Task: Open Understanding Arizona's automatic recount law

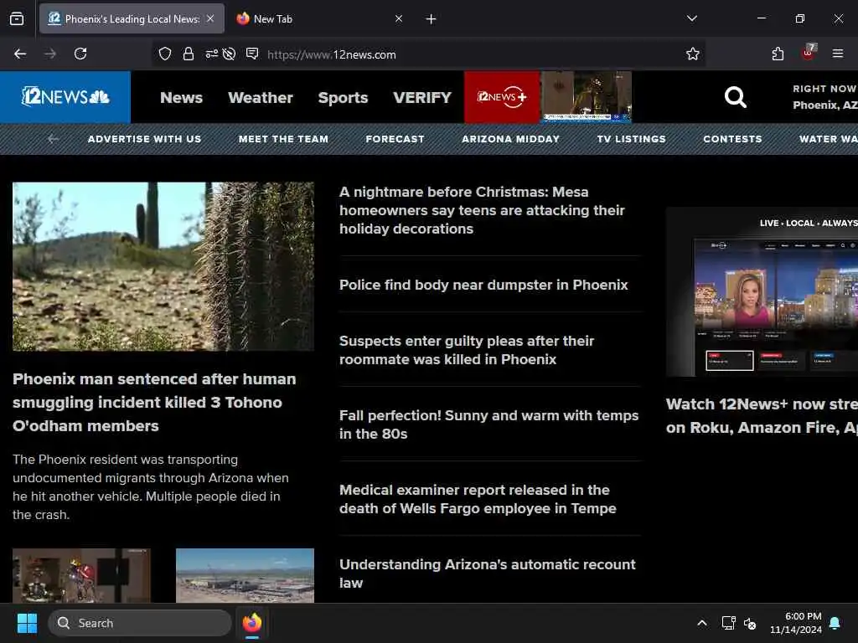Action: click(x=488, y=573)
